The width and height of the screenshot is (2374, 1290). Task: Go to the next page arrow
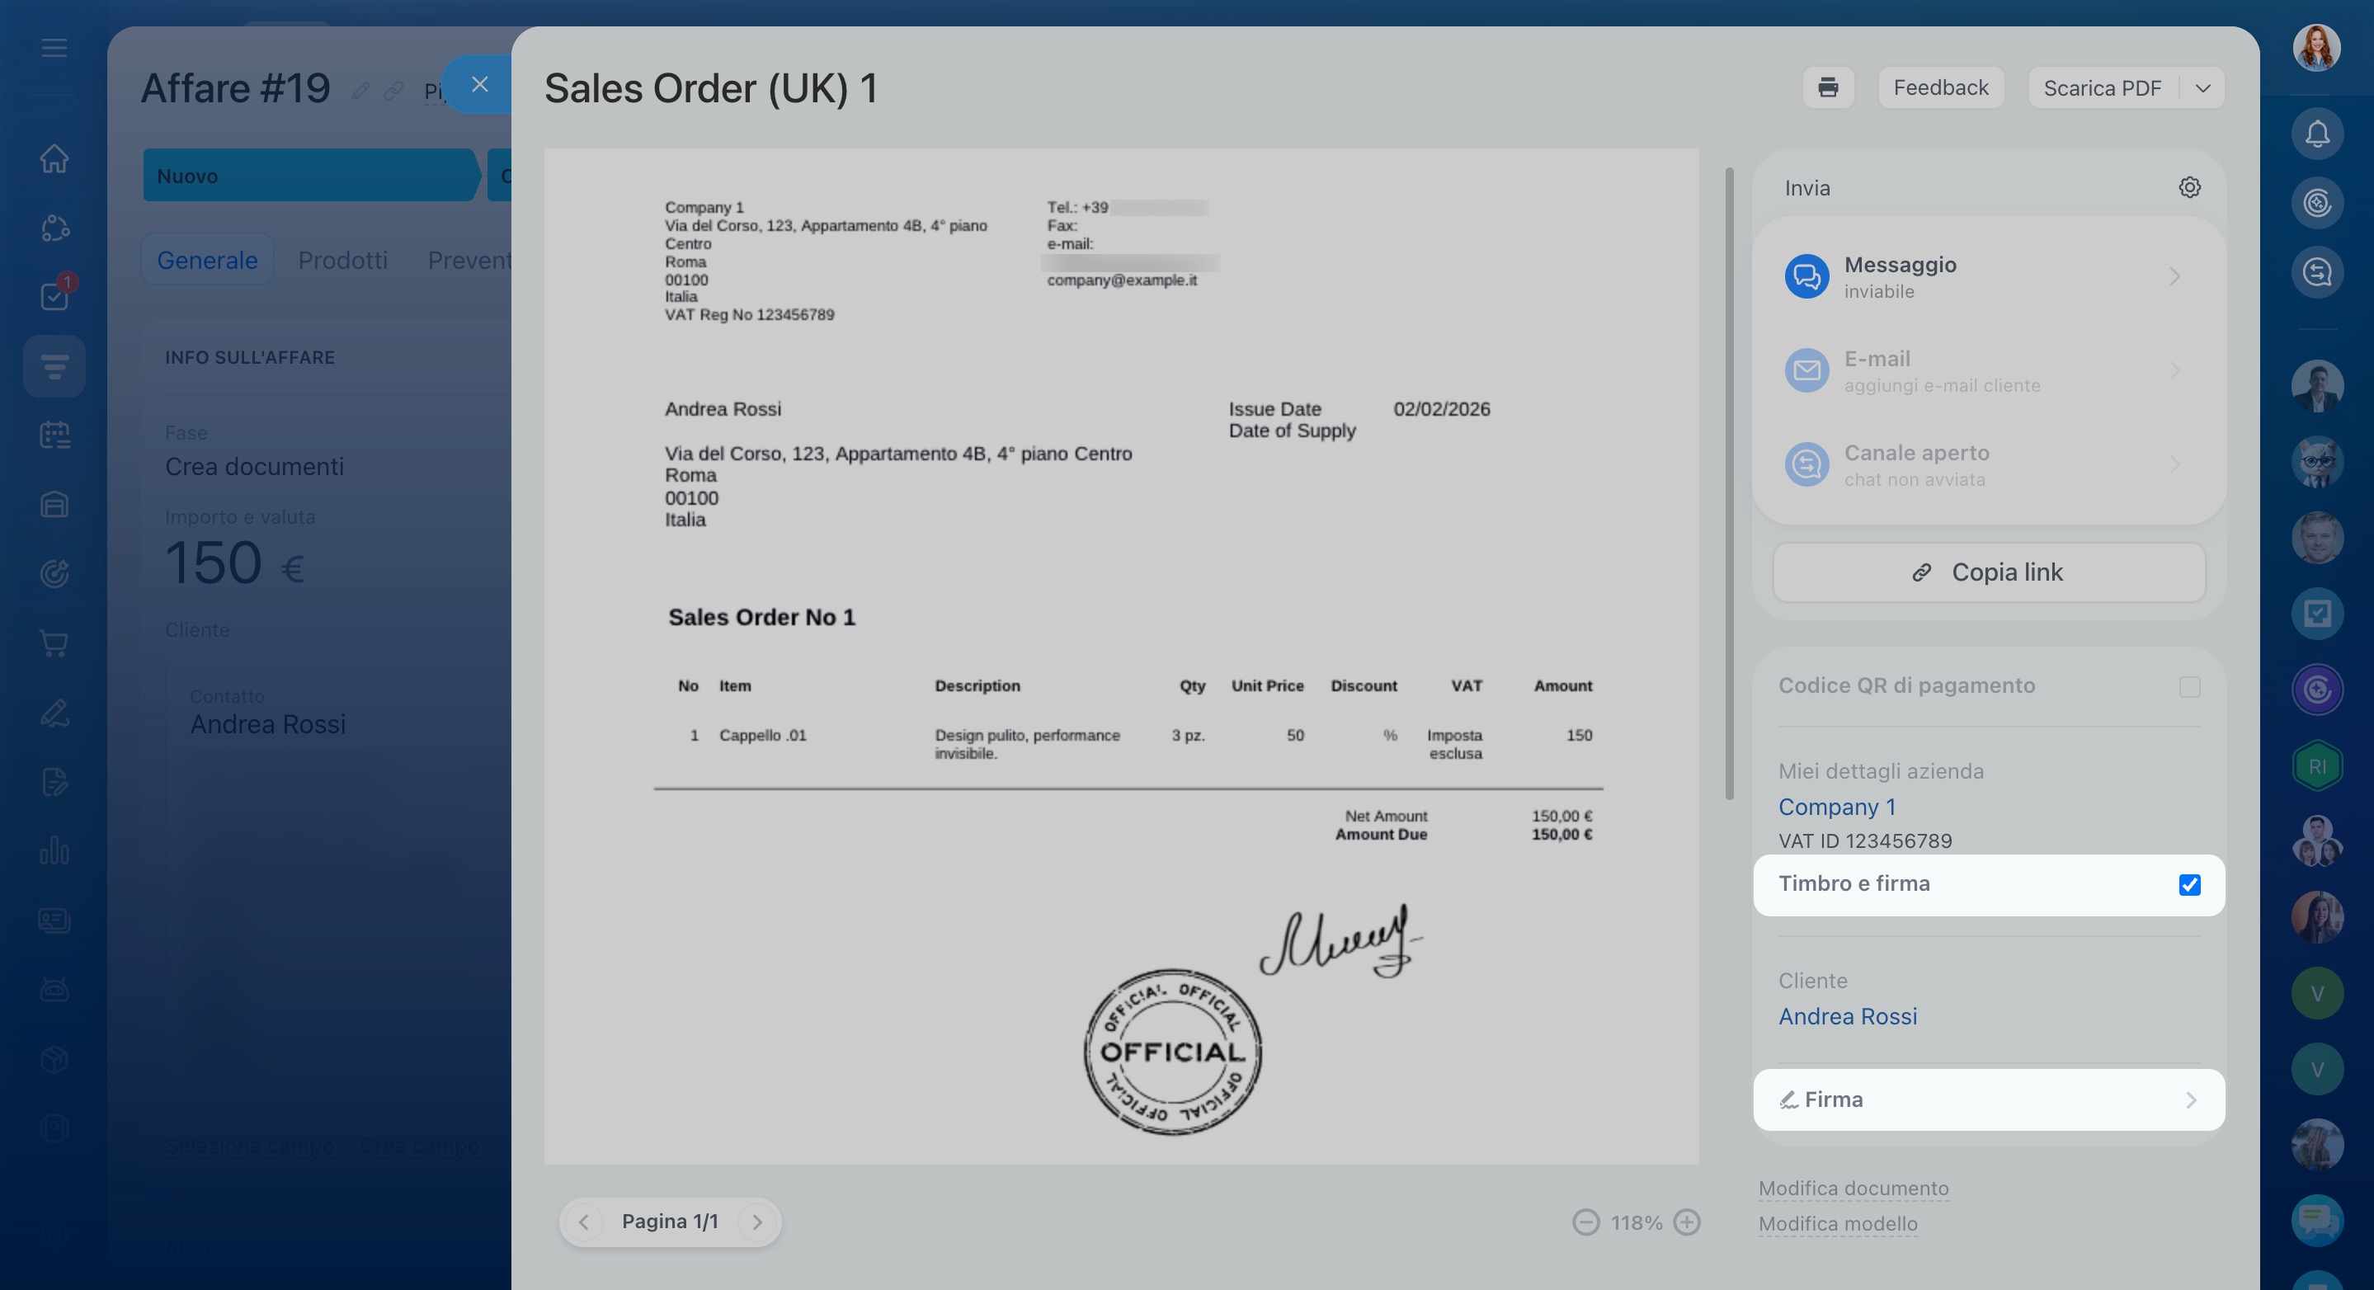pyautogui.click(x=756, y=1222)
